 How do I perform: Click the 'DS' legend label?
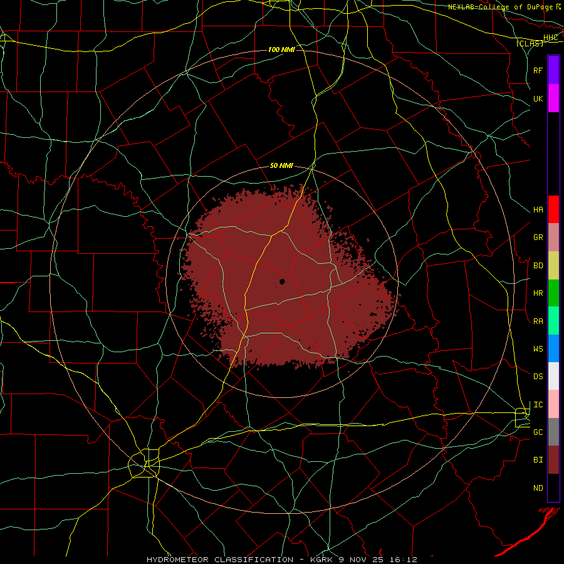tap(538, 376)
